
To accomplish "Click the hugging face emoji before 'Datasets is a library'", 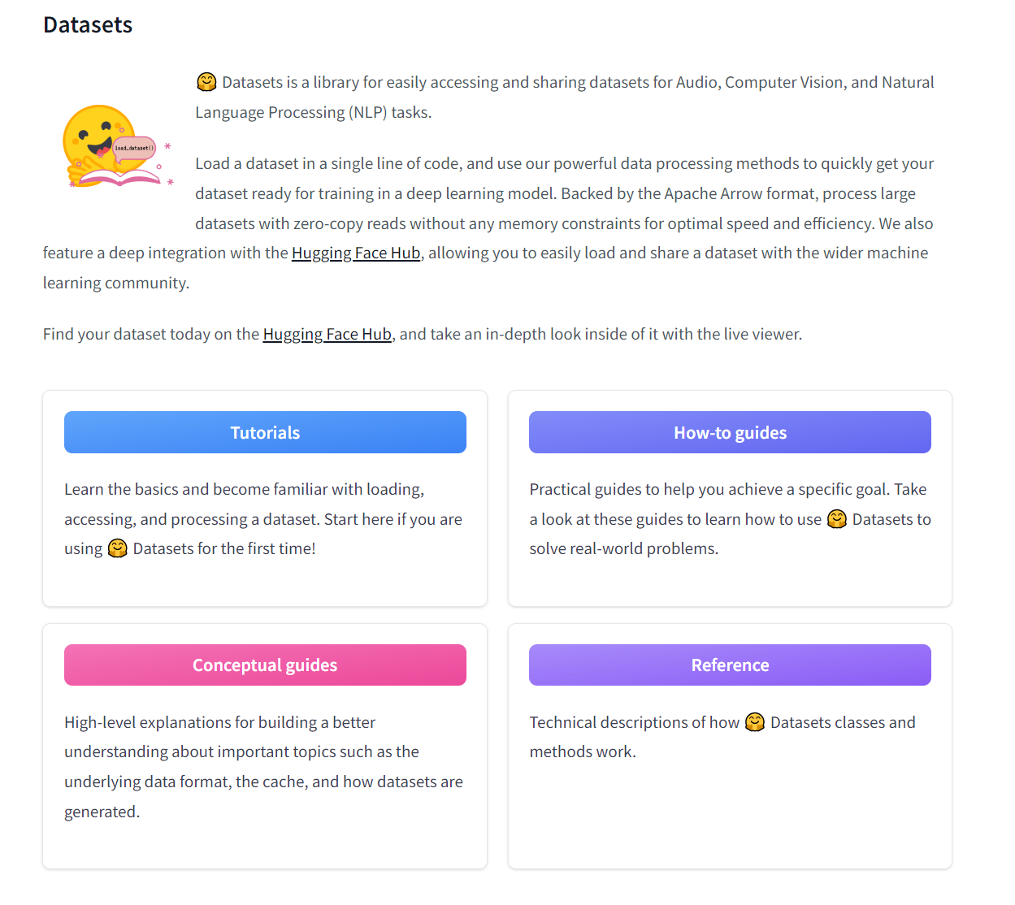I will (x=206, y=82).
